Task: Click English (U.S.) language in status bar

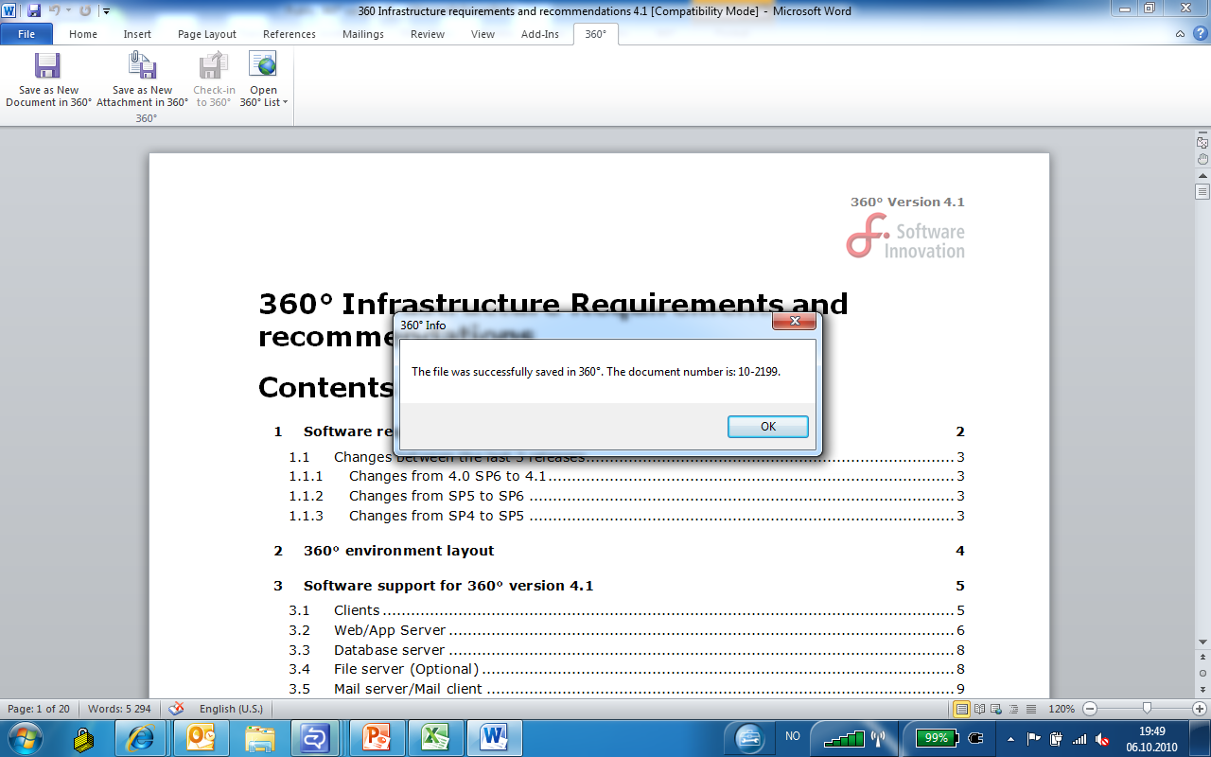Action: [231, 709]
